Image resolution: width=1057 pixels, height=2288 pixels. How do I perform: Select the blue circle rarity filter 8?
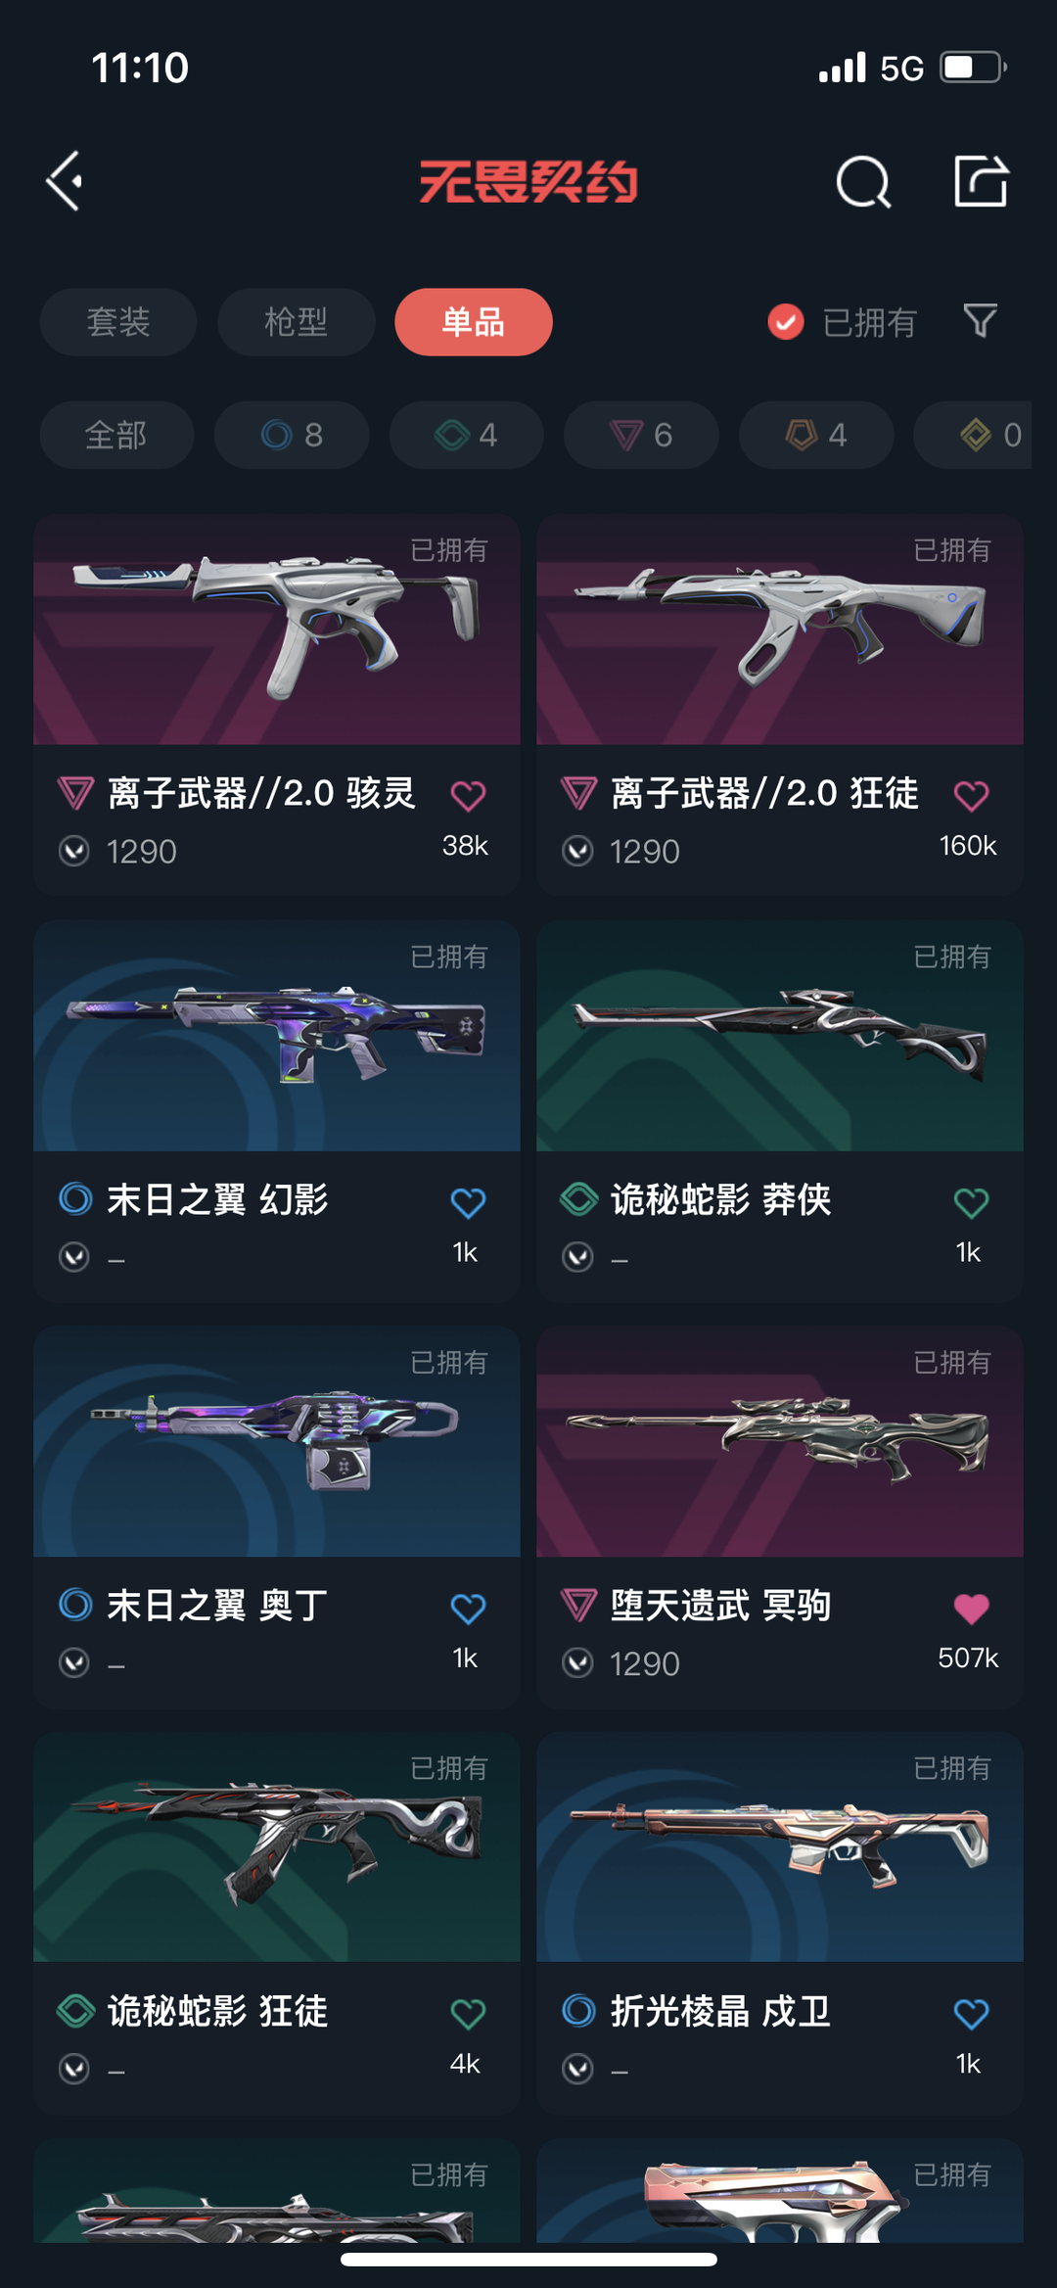click(x=292, y=435)
